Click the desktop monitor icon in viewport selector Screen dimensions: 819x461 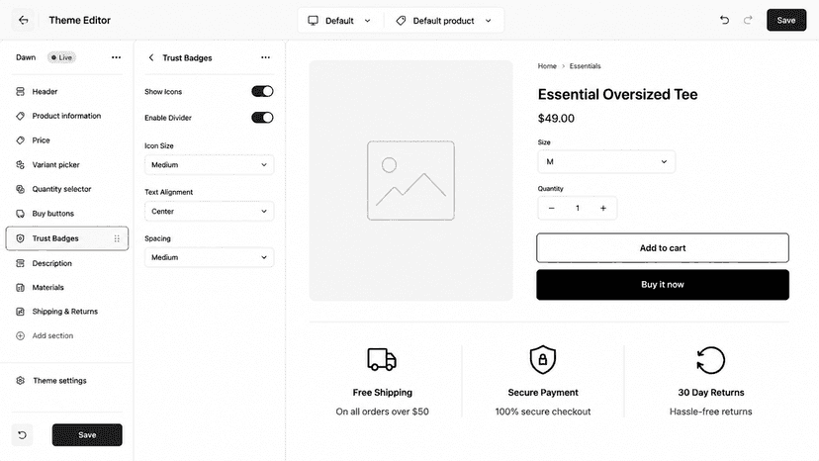313,21
